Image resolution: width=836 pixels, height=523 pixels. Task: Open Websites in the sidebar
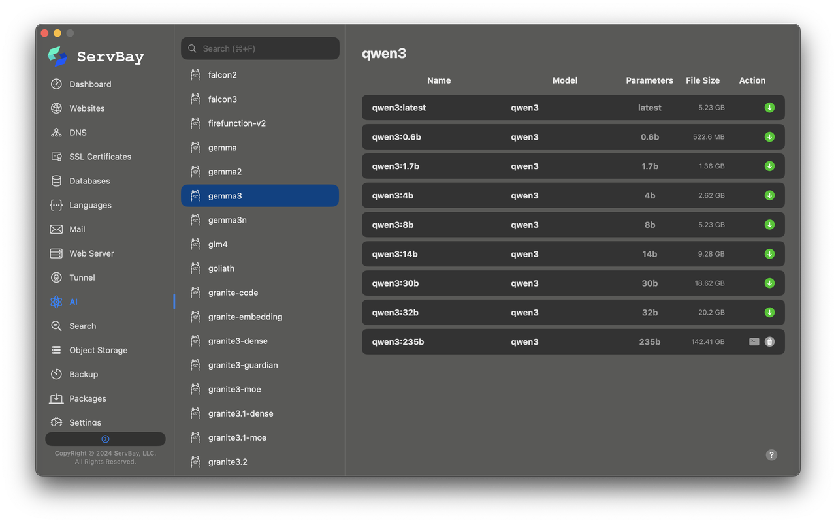click(87, 108)
